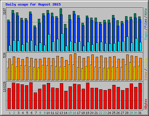This screenshot has height=116, width=149.
Task: Select day 9 on the date axis
Action: point(45,113)
